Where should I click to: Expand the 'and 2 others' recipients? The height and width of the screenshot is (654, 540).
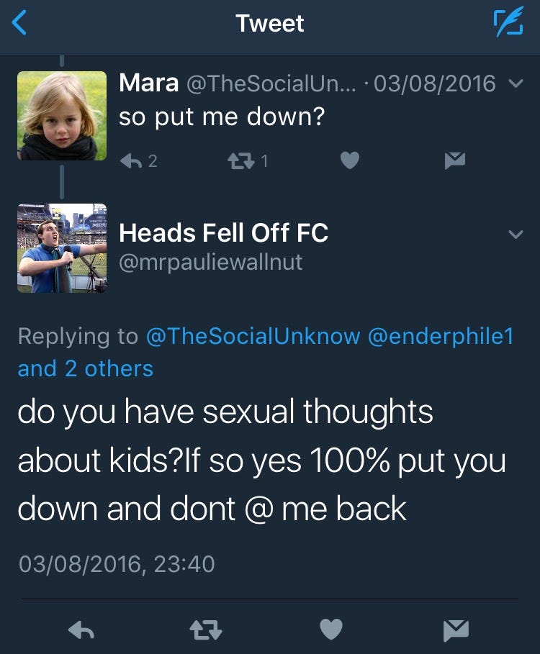86,368
